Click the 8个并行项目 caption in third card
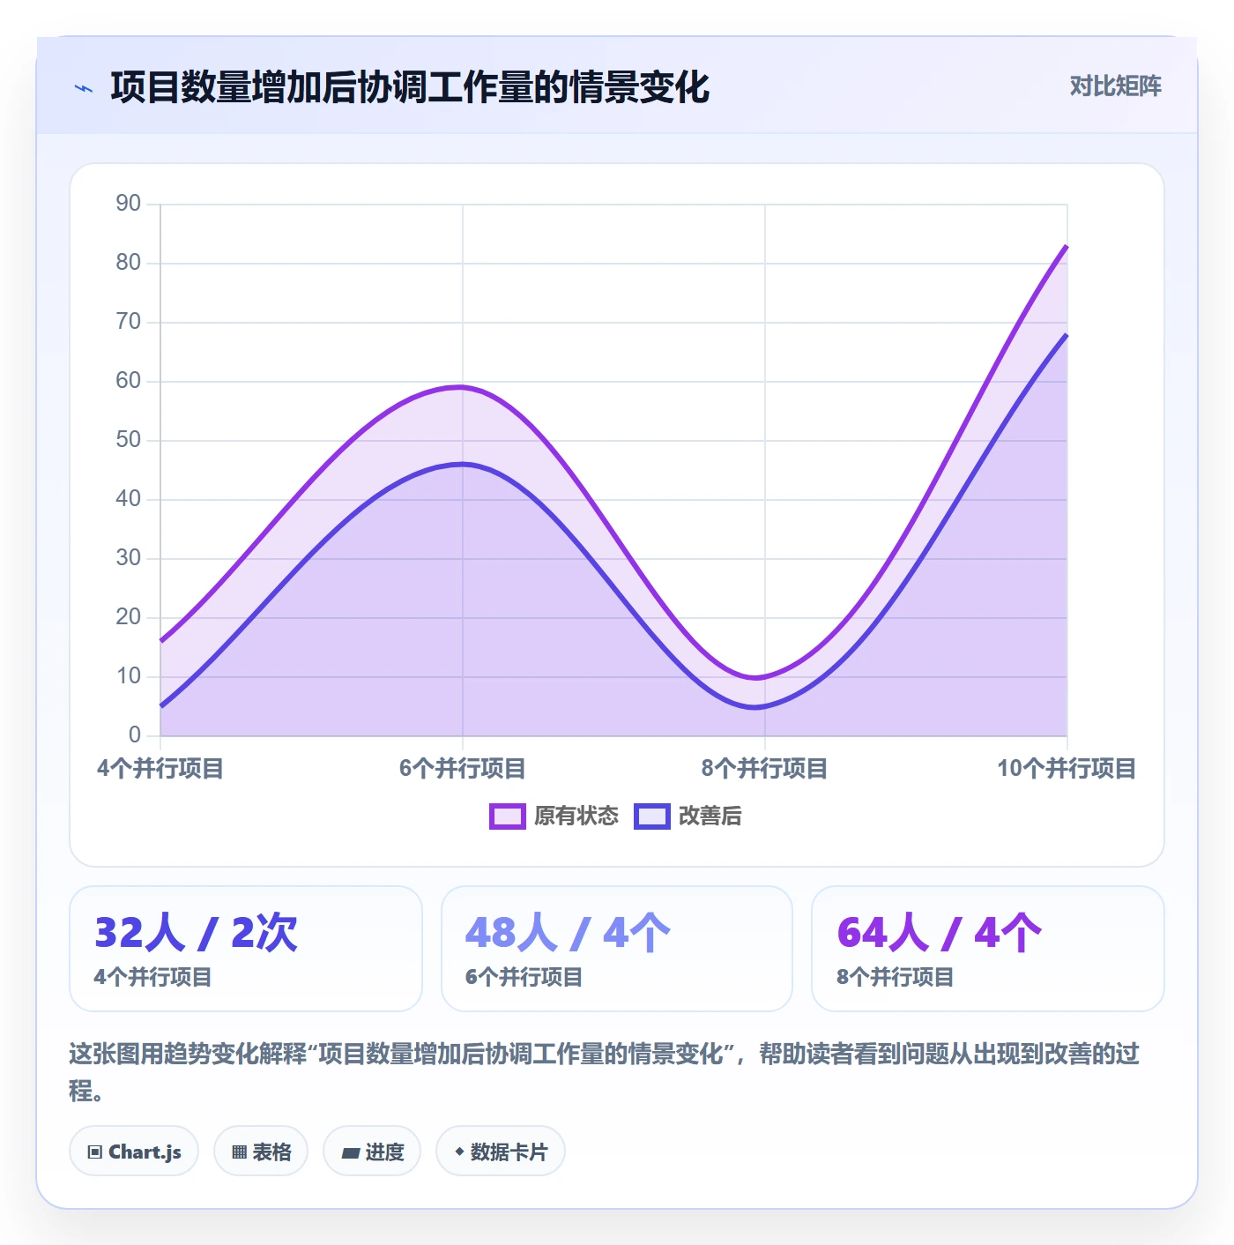This screenshot has height=1245, width=1234. click(895, 977)
